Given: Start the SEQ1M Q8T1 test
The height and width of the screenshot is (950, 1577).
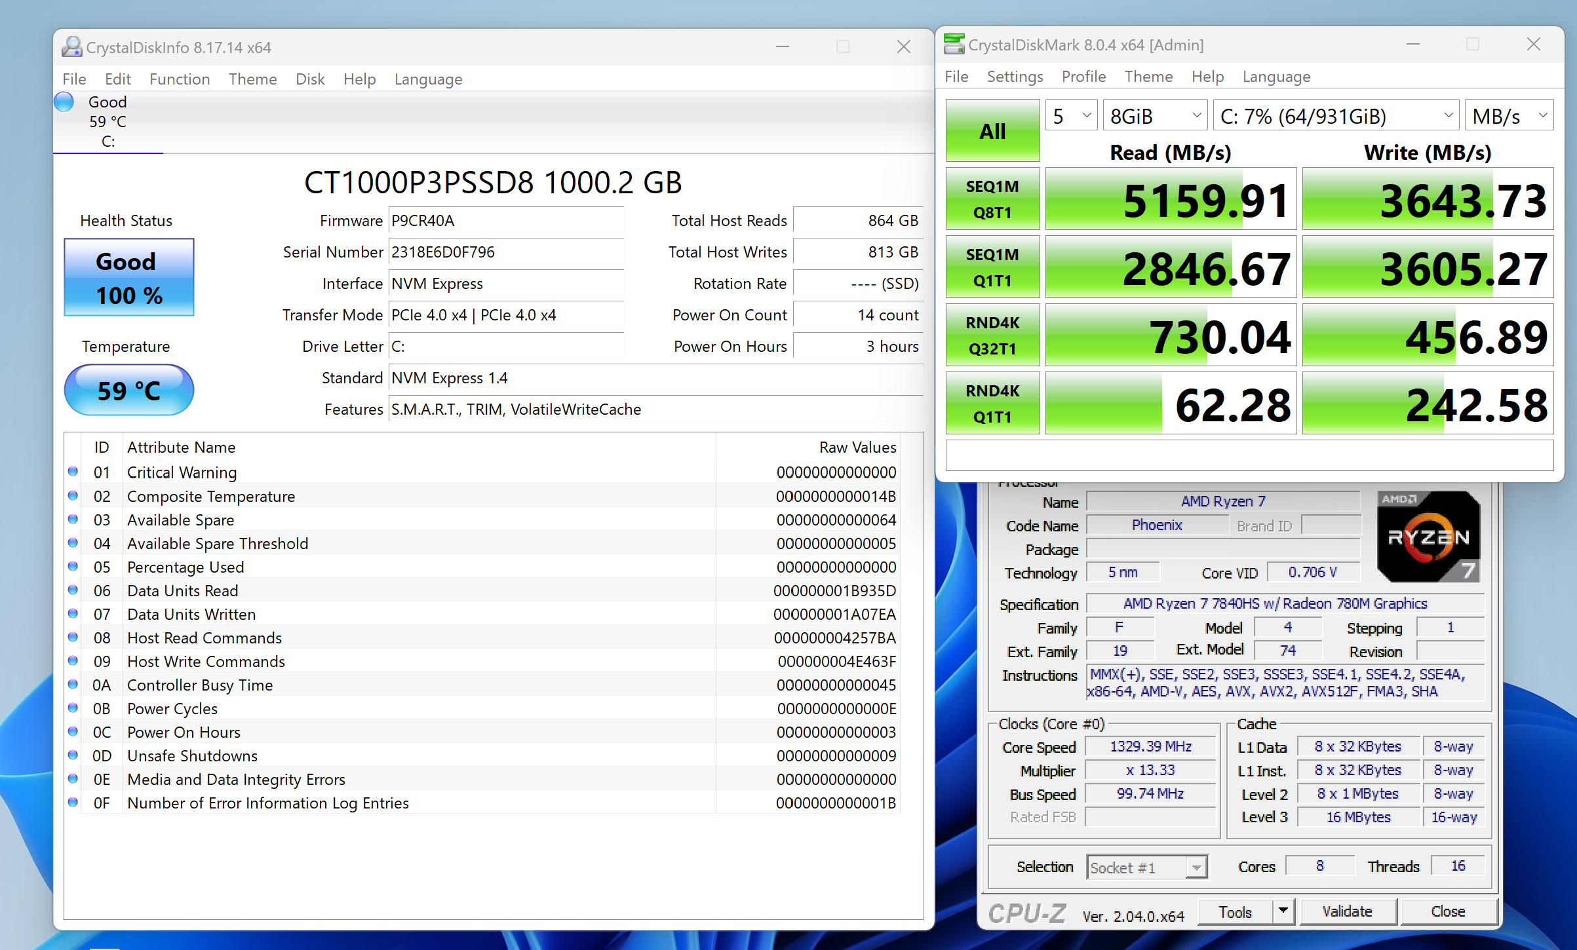Looking at the screenshot, I should click(992, 199).
